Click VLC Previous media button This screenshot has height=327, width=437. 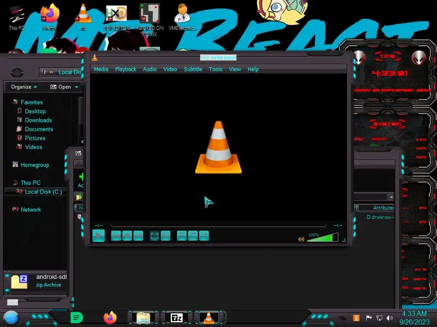tap(116, 236)
